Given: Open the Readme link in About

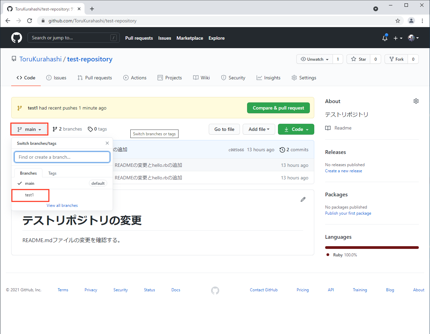Looking at the screenshot, I should tap(338, 128).
